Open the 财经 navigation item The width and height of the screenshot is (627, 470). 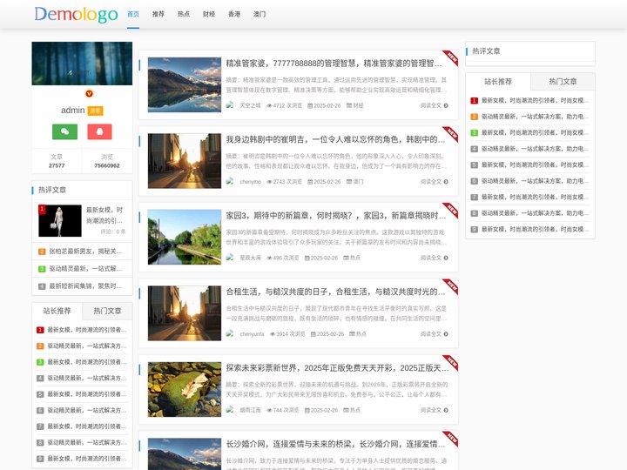click(x=209, y=14)
